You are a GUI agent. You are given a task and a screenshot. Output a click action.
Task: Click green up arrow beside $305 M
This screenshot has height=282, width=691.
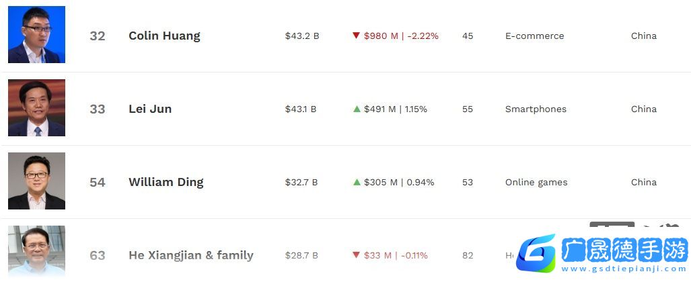pos(357,182)
